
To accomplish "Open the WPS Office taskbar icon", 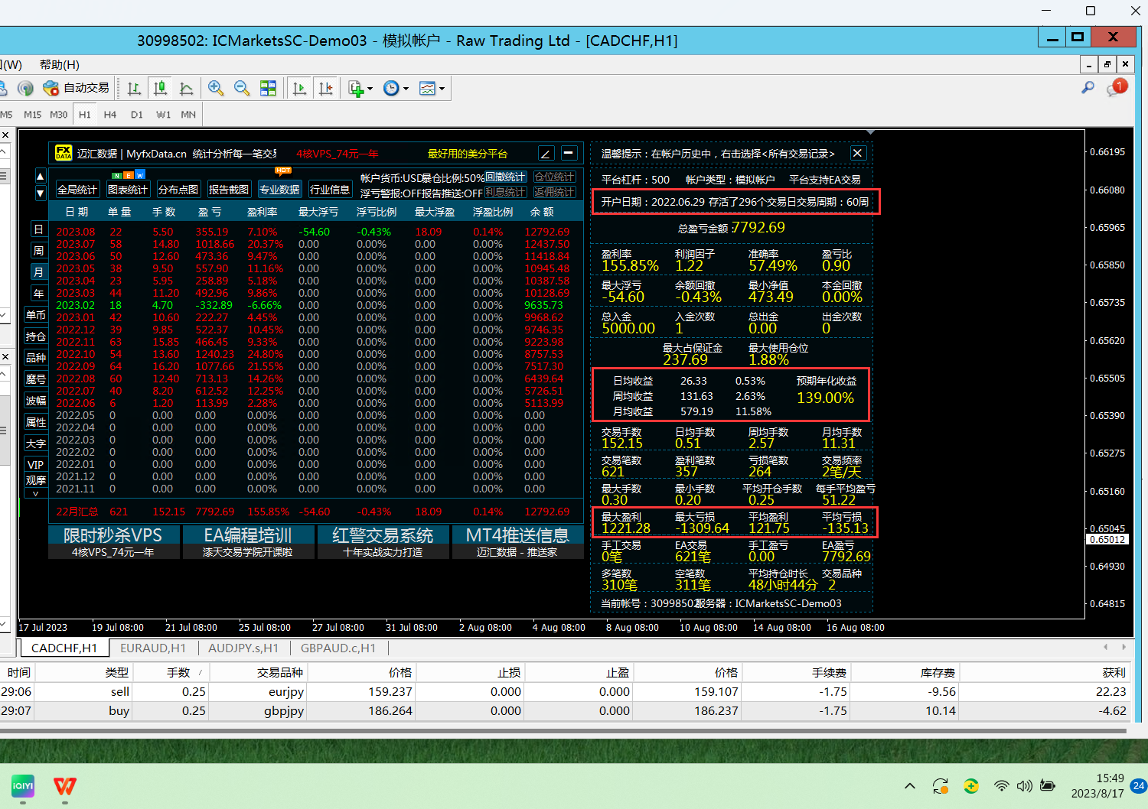I will click(65, 786).
